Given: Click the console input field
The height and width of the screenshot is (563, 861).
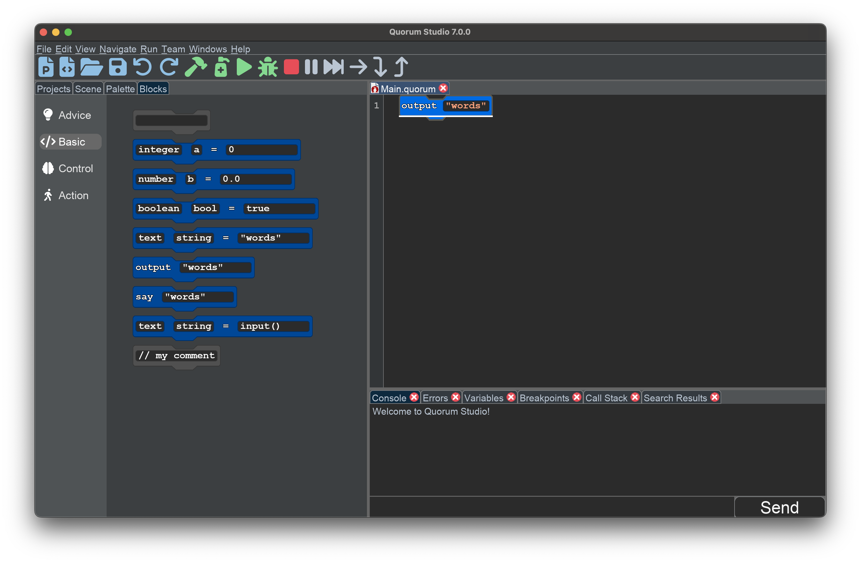Looking at the screenshot, I should click(552, 507).
